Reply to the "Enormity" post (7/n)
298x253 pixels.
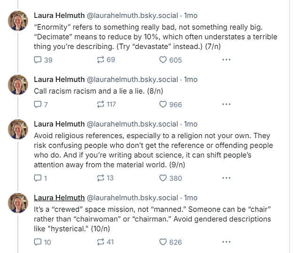39,60
